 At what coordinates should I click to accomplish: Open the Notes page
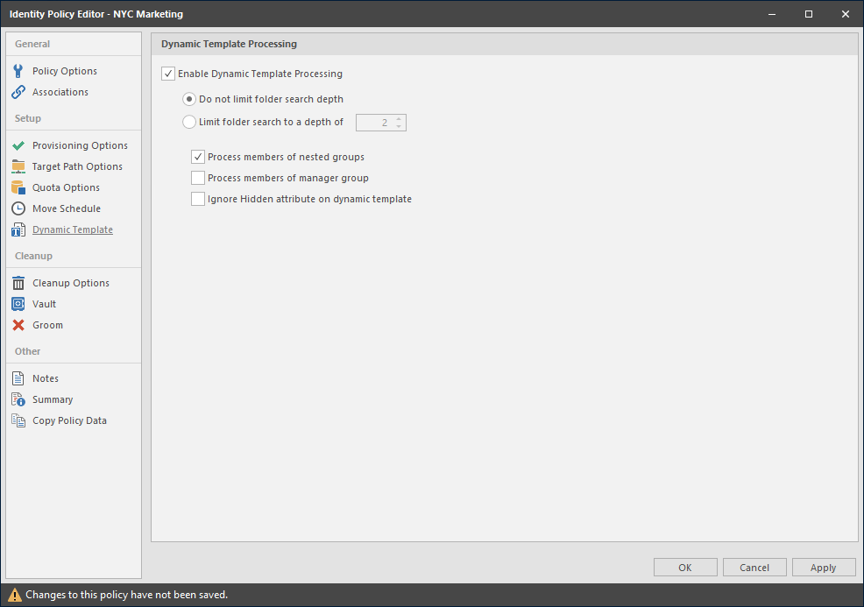point(46,378)
